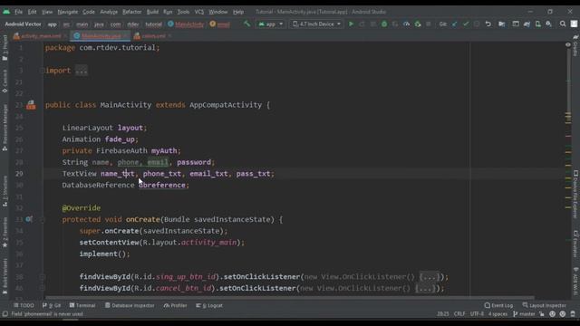
Task: Open the Resource Manager sidebar button
Action: (x=5, y=128)
